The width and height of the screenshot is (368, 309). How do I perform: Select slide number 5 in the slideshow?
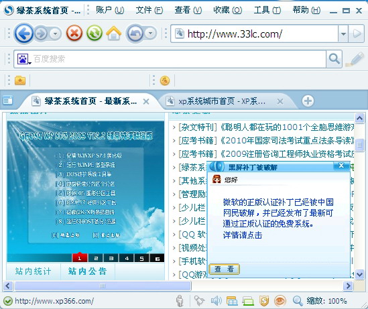tap(141, 258)
